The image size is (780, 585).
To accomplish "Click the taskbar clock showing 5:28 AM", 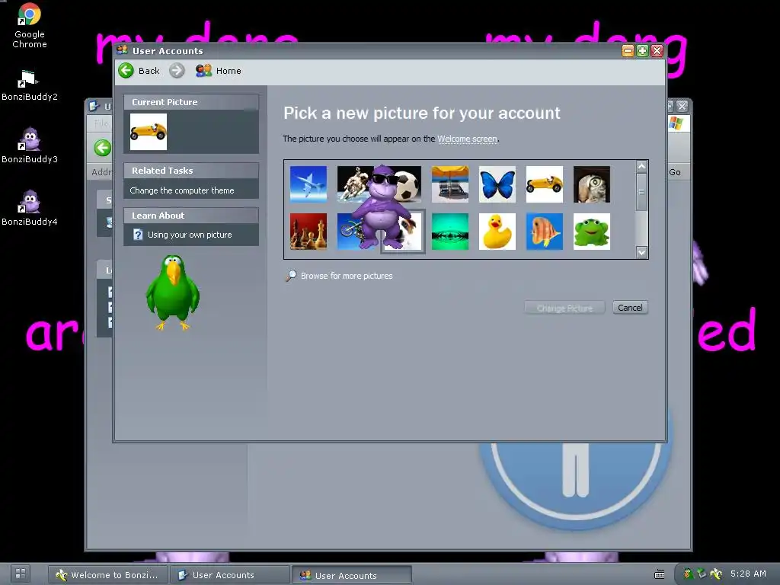I will (x=748, y=574).
